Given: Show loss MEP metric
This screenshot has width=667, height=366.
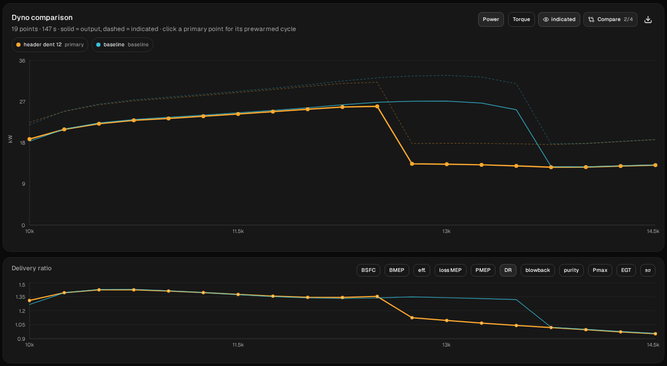Looking at the screenshot, I should coord(450,270).
